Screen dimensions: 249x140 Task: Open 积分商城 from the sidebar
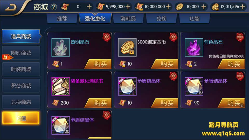[21, 86]
